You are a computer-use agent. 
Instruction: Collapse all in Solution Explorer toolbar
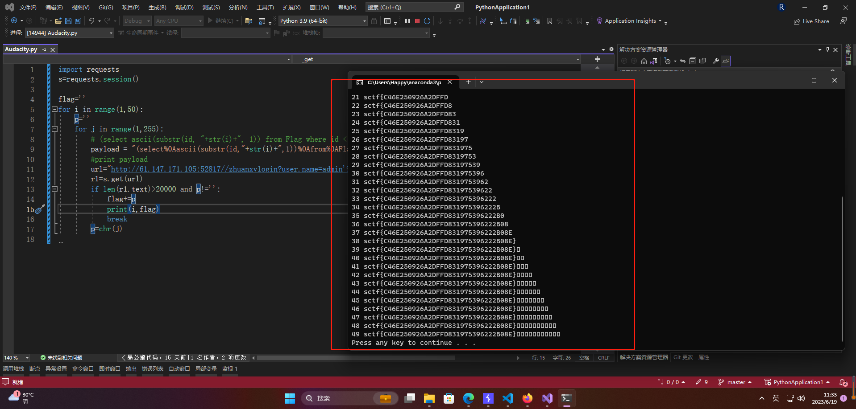tap(693, 61)
